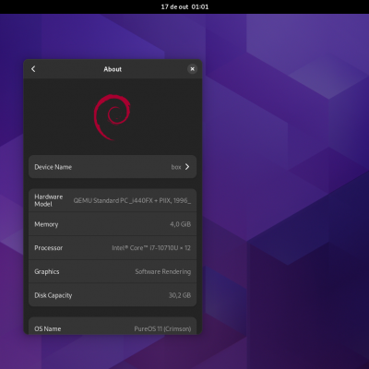
Task: Select the Graphics row
Action: [113, 271]
